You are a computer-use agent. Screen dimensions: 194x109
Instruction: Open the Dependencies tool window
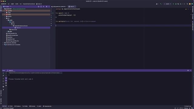47,106
